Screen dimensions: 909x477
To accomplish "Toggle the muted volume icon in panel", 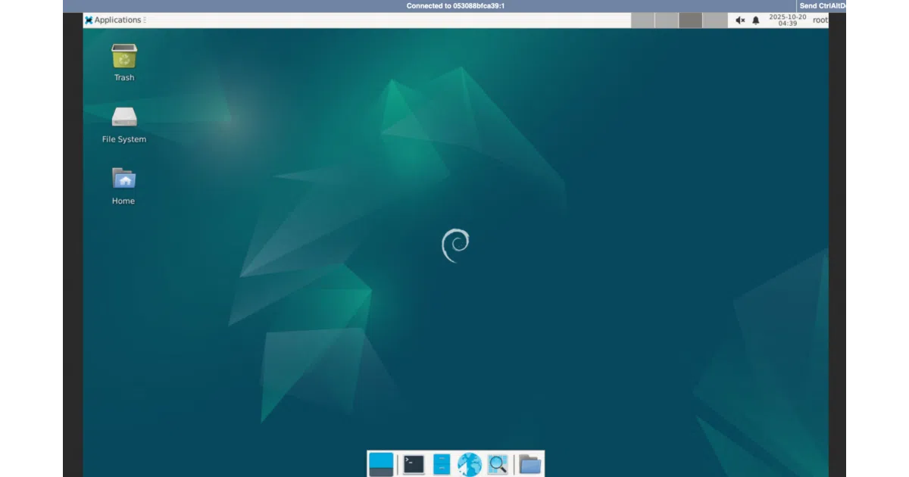I will 740,20.
